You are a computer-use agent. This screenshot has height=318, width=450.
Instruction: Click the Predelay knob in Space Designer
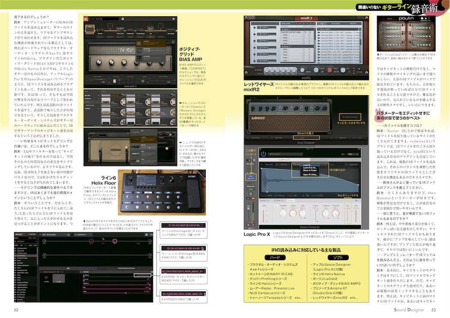point(283,213)
